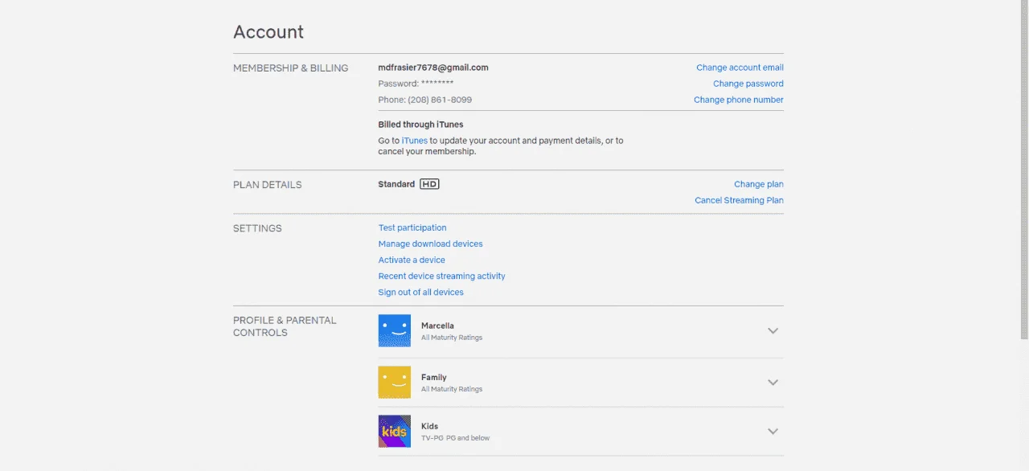
Task: Click All Maturity Ratings under Marcella
Action: (x=452, y=338)
